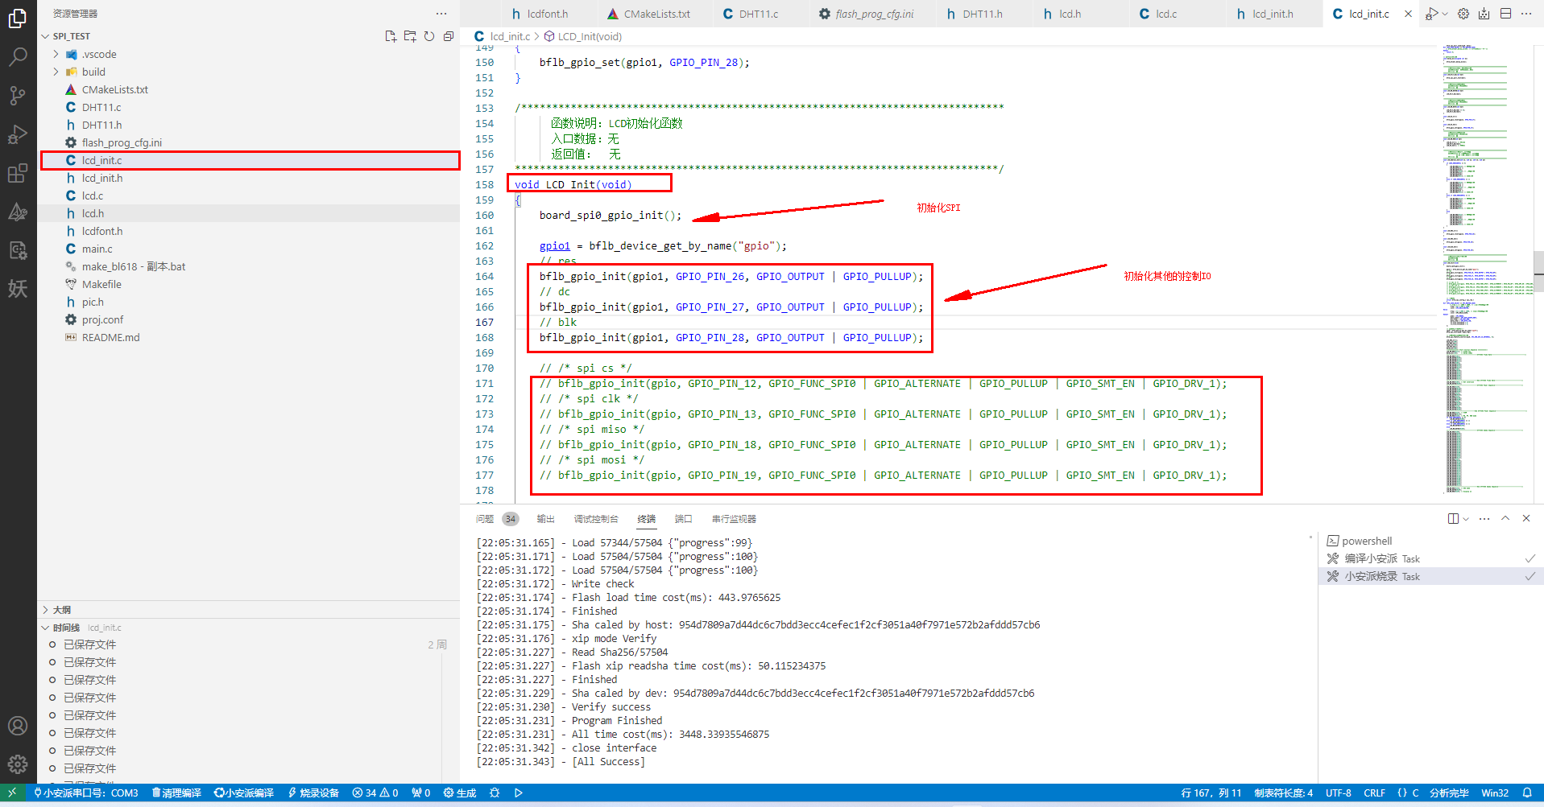Open the Source Control view

[x=18, y=95]
